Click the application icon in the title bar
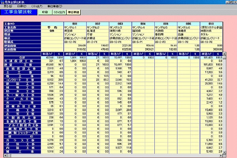 point(2,2)
